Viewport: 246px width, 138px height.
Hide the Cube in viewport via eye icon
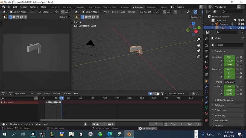239,28
